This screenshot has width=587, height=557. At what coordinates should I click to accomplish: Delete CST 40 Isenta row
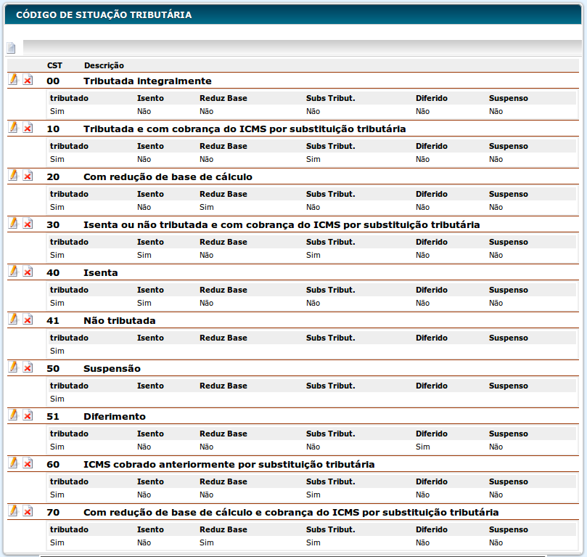pos(28,272)
